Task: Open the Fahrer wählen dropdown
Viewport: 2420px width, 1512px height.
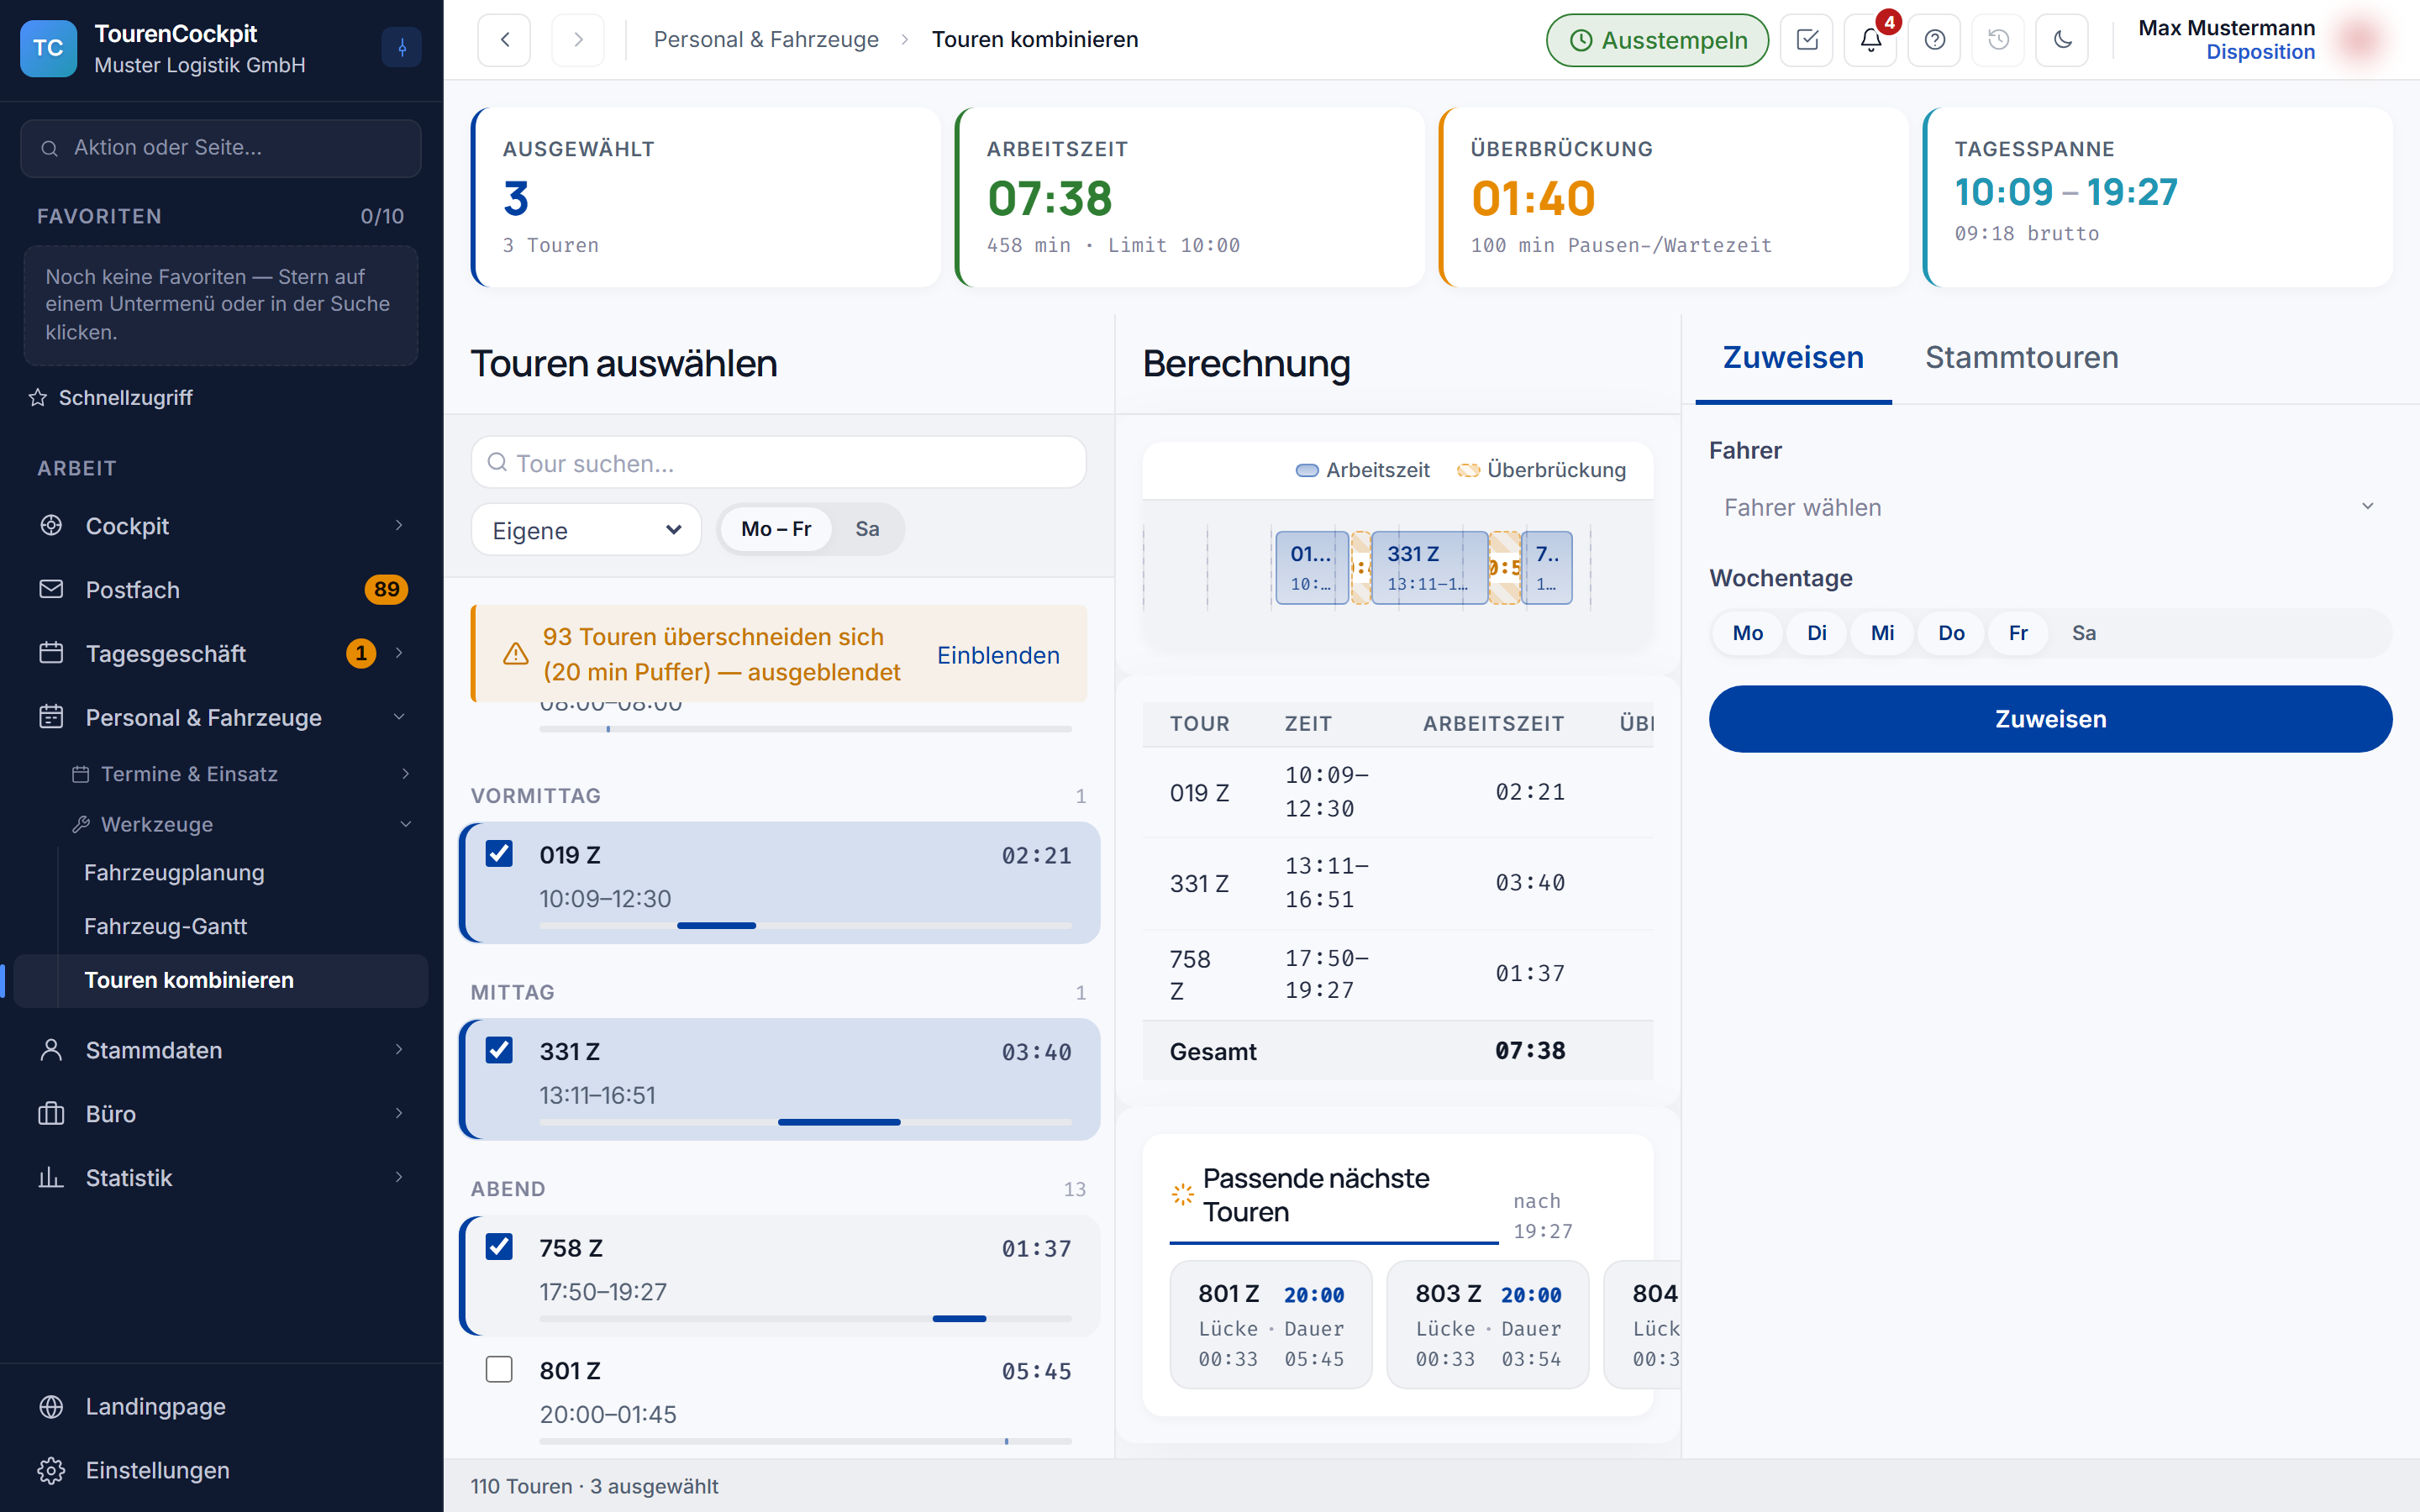Action: tap(2050, 508)
